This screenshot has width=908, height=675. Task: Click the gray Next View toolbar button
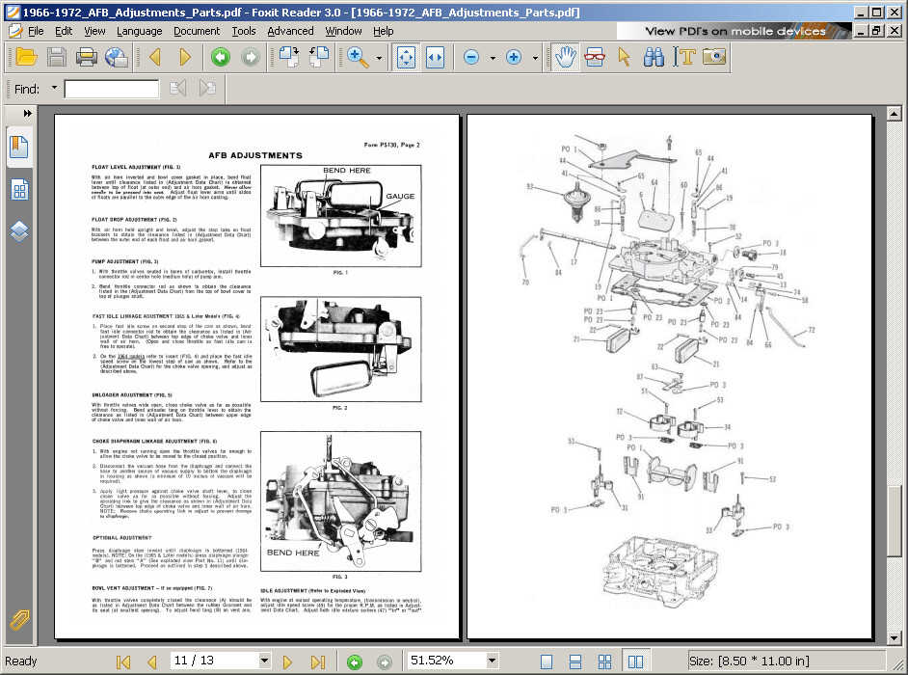tap(251, 57)
